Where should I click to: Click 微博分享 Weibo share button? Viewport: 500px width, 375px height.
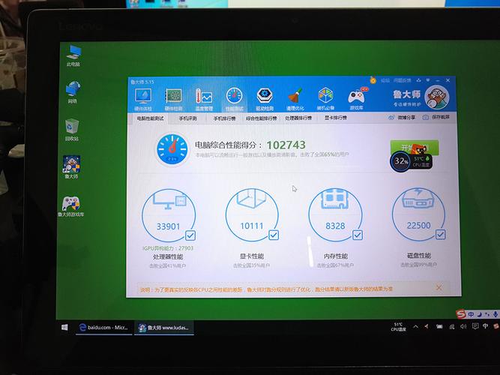coord(402,118)
